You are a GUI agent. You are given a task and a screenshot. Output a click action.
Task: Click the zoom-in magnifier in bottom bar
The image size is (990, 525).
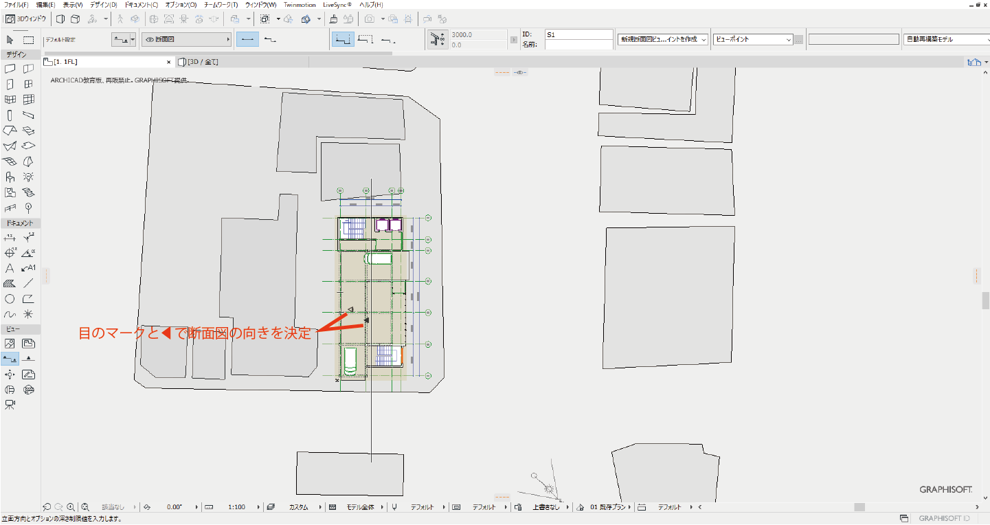pyautogui.click(x=71, y=507)
